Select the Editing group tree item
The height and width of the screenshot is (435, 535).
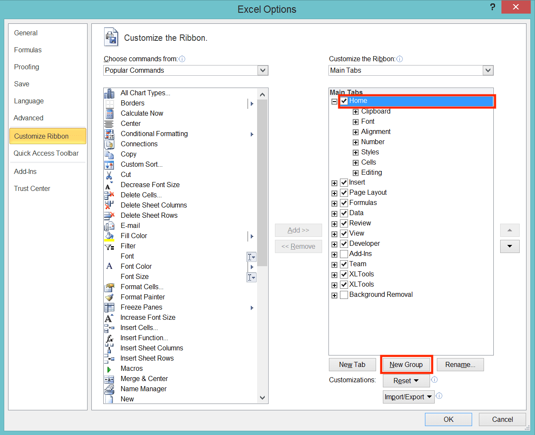click(371, 172)
